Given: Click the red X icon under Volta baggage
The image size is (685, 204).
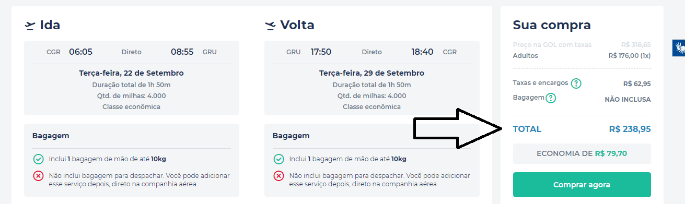Looking at the screenshot, I should click(x=278, y=176).
